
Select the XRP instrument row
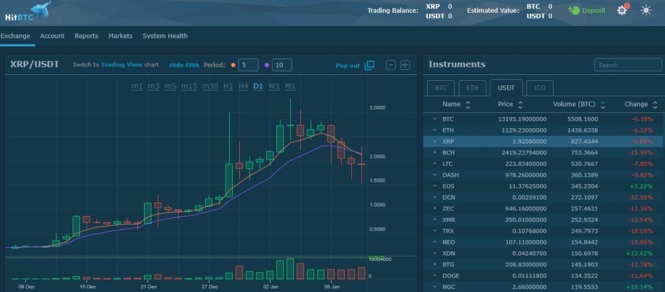click(x=544, y=141)
